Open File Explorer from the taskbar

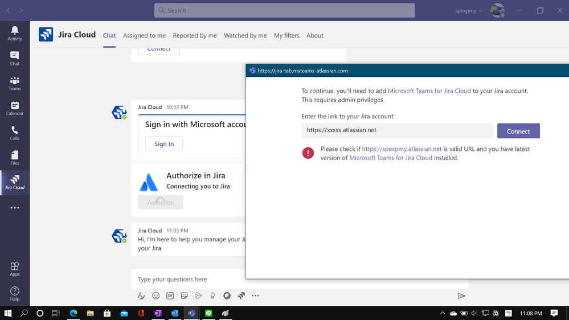click(x=90, y=313)
